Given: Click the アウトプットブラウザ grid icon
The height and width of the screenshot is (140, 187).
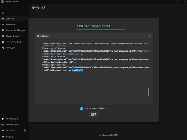Looking at the screenshot, I should (3, 42).
